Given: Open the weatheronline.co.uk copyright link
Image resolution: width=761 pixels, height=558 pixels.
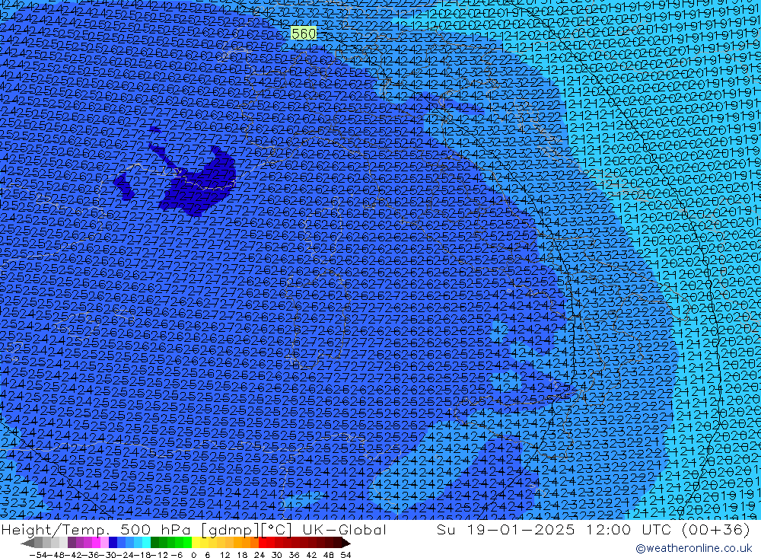Looking at the screenshot, I should click(693, 548).
